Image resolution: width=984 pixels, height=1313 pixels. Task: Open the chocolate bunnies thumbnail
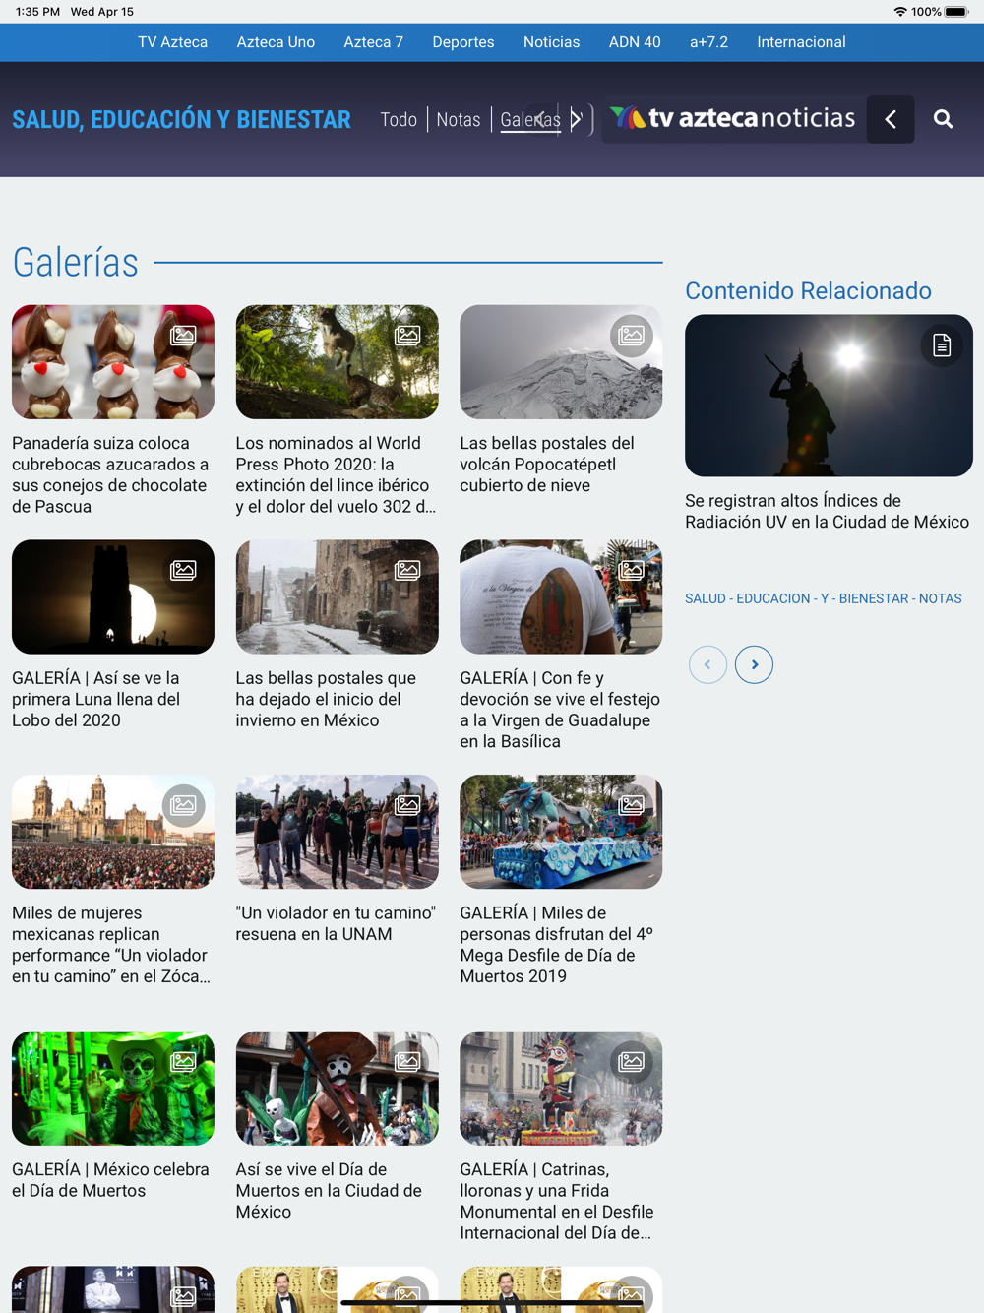point(113,362)
